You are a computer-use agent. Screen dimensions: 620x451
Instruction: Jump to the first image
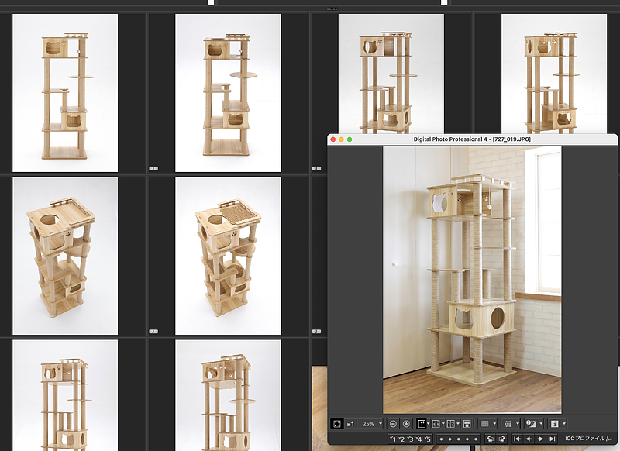(517, 439)
